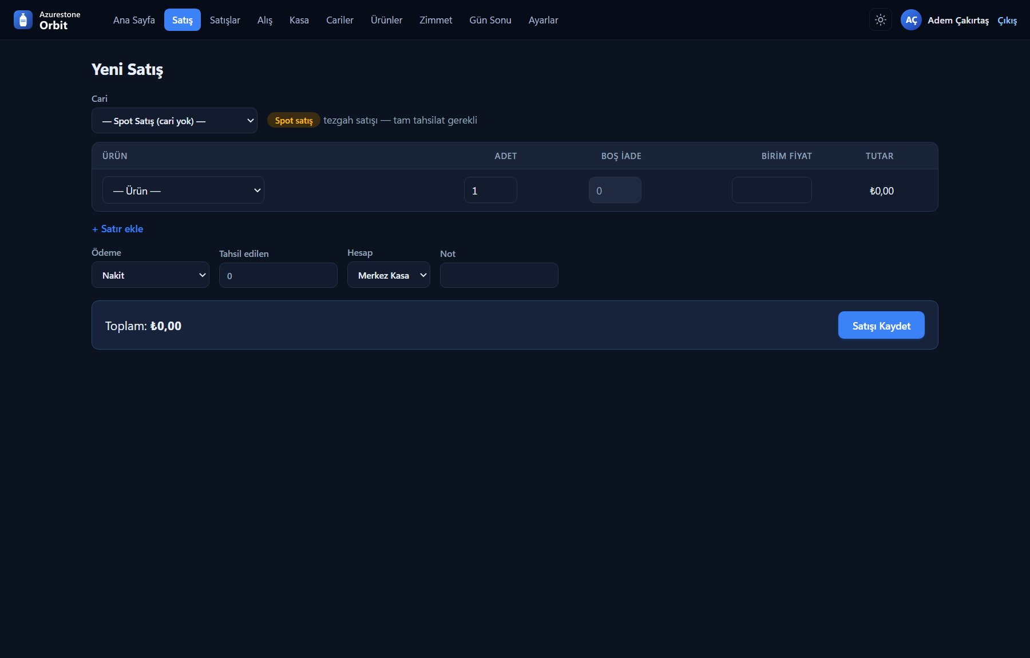Viewport: 1030px width, 658px height.
Task: Navigate to Alış
Action: click(x=265, y=20)
